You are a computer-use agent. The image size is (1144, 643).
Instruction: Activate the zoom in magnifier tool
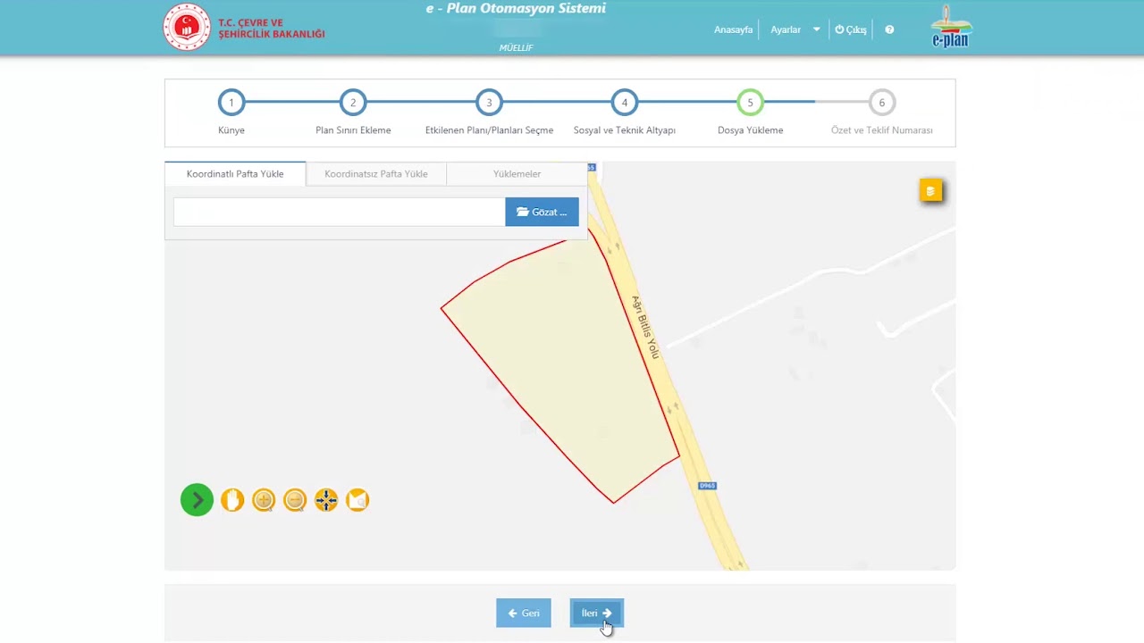click(x=264, y=500)
